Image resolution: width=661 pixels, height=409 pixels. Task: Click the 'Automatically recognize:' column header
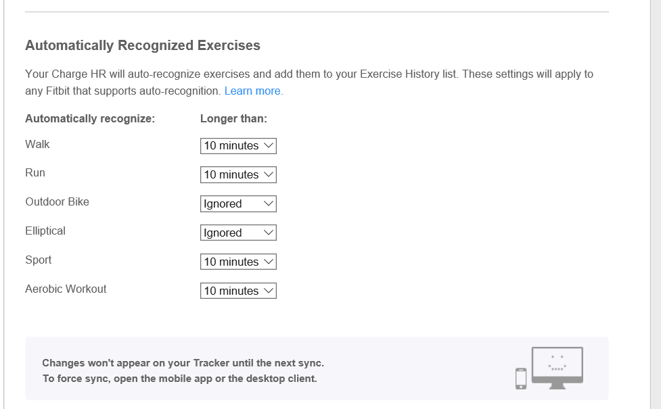pos(90,118)
